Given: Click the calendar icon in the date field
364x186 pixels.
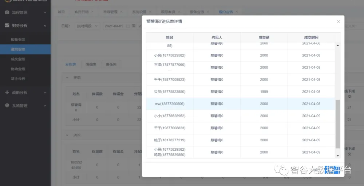Looking at the screenshot, I should [128, 26].
